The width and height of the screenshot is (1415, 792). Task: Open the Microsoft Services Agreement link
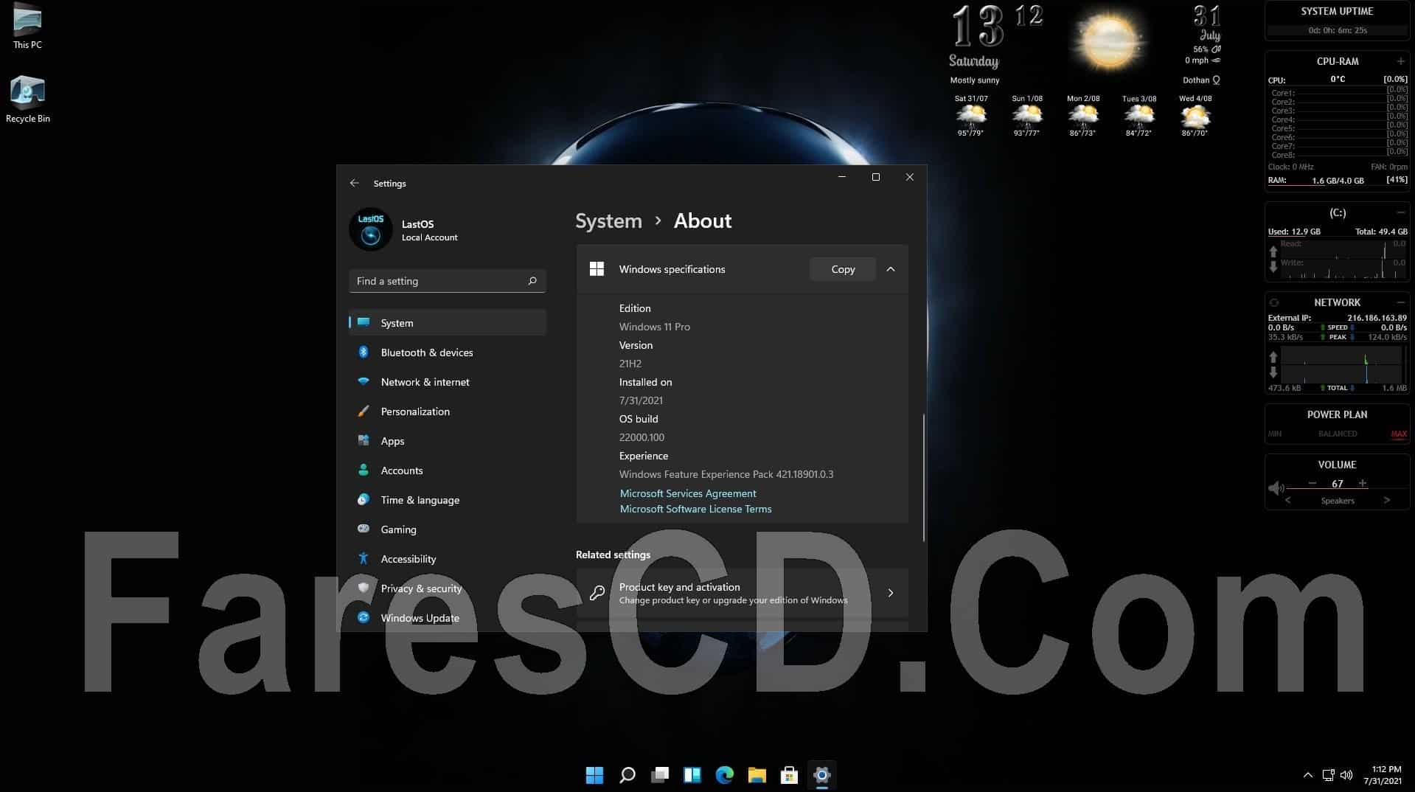point(687,493)
